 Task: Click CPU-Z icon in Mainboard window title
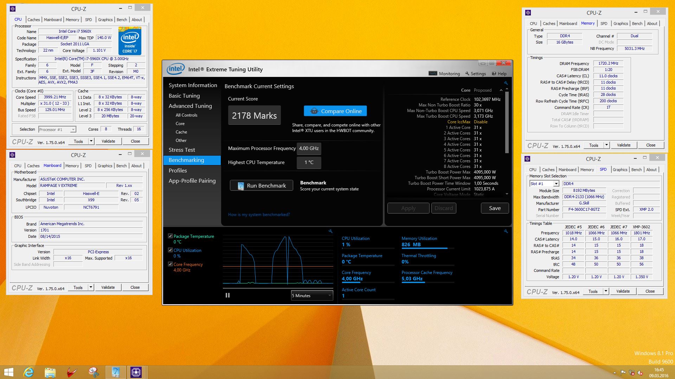point(12,155)
